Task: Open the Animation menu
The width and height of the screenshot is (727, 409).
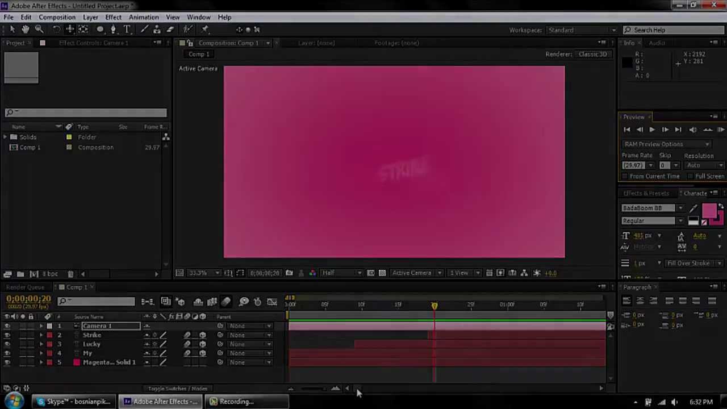Action: pos(144,17)
